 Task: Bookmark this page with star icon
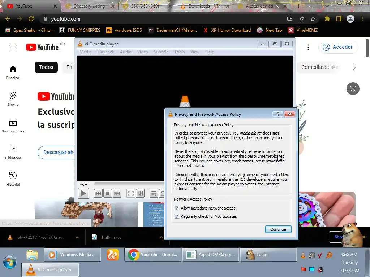[x=313, y=19]
